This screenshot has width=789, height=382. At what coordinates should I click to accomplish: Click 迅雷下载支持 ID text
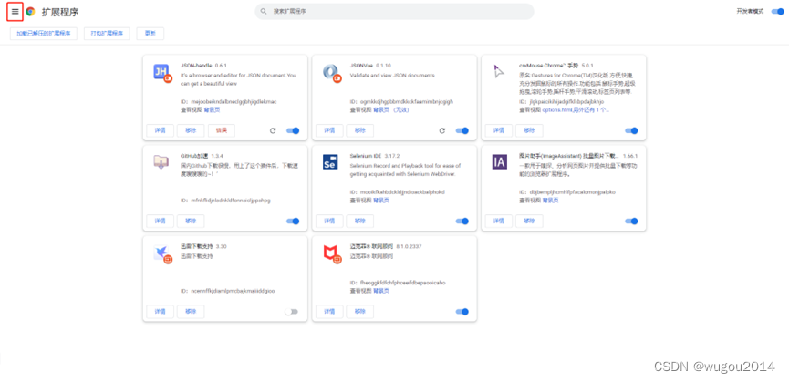(x=227, y=291)
